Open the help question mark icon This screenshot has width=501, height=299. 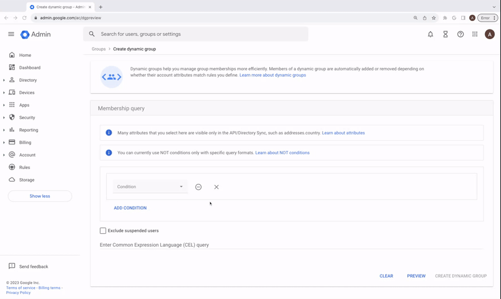461,34
